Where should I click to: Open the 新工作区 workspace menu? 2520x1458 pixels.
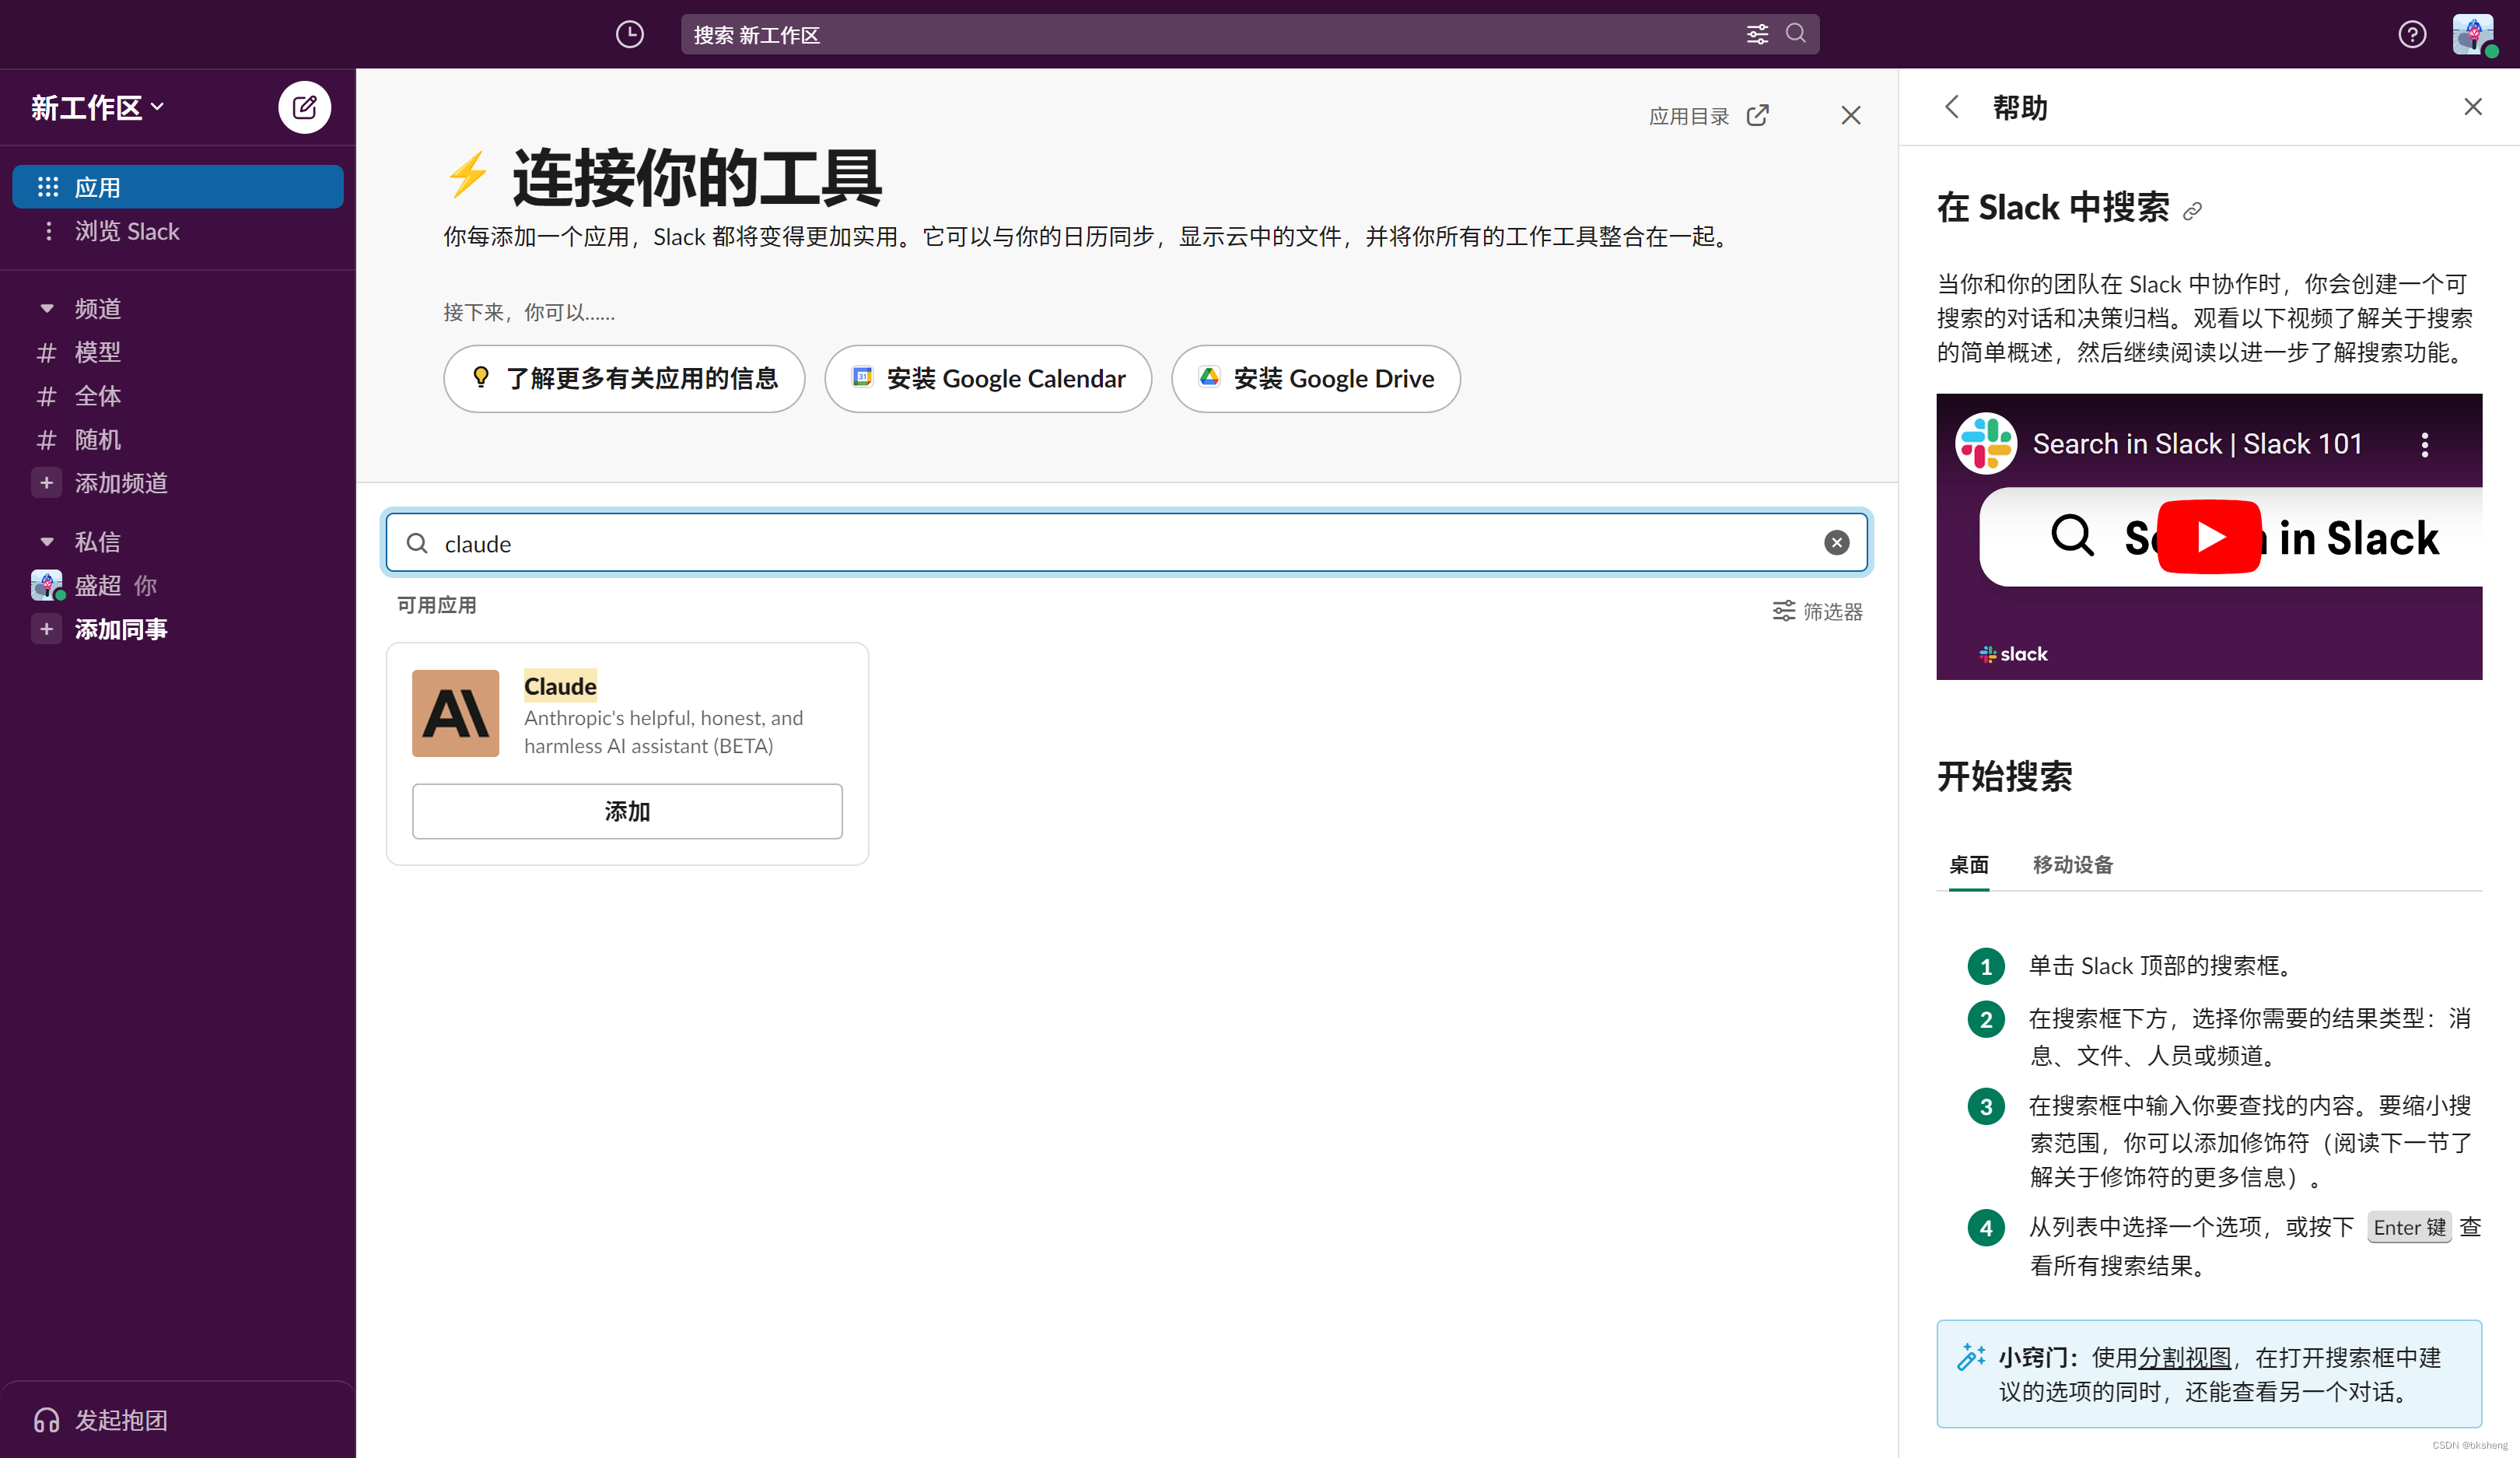point(97,107)
